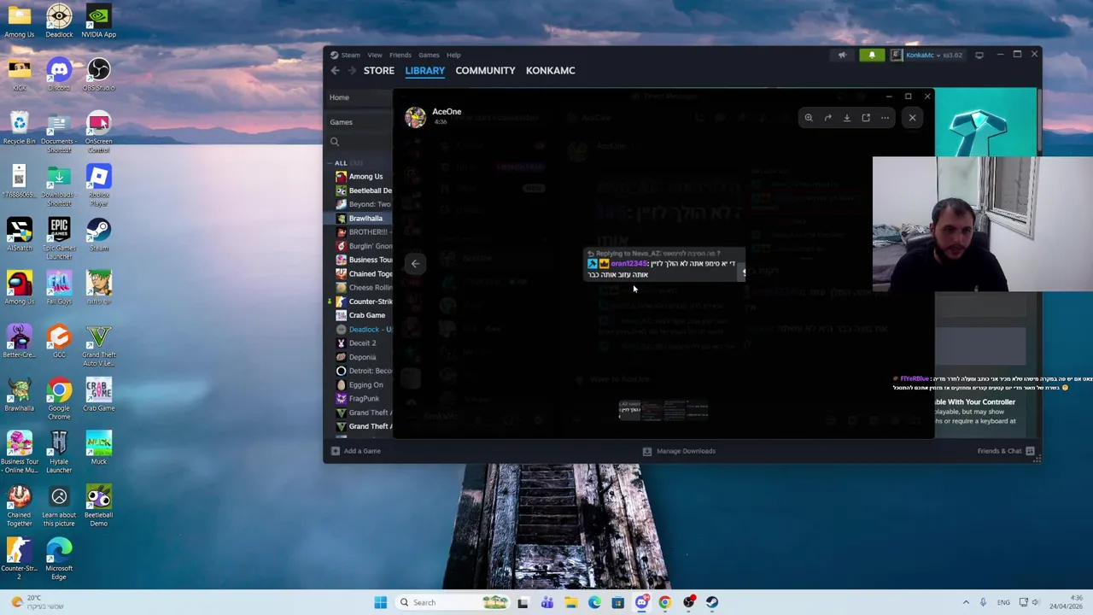Open Steam from the taskbar

tap(712, 602)
